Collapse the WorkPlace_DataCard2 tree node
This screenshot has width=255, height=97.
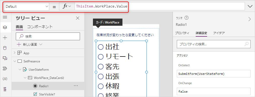25,78
